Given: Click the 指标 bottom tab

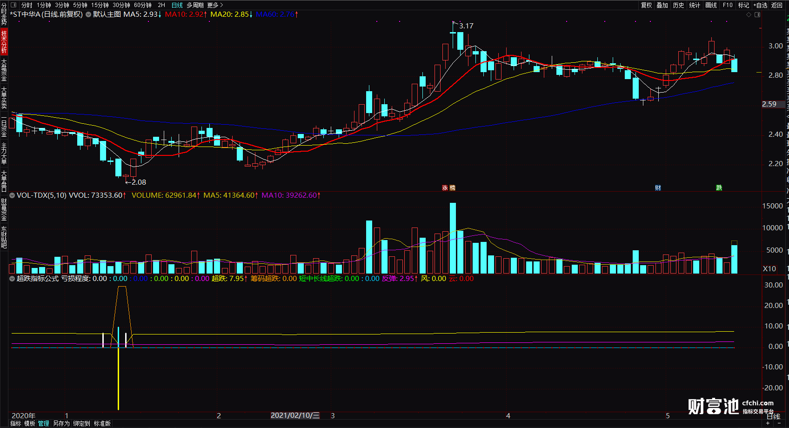Looking at the screenshot, I should click(16, 423).
